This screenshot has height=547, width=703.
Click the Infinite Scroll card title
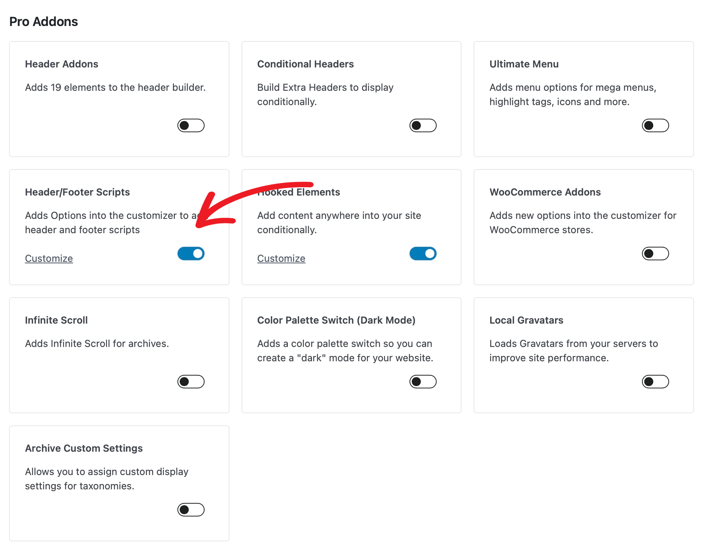pyautogui.click(x=56, y=320)
